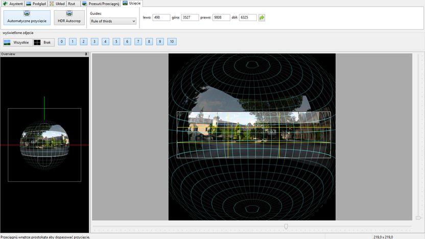Click the green reset crop arrow icon
Viewport: 425px width, 239px height.
click(x=262, y=17)
